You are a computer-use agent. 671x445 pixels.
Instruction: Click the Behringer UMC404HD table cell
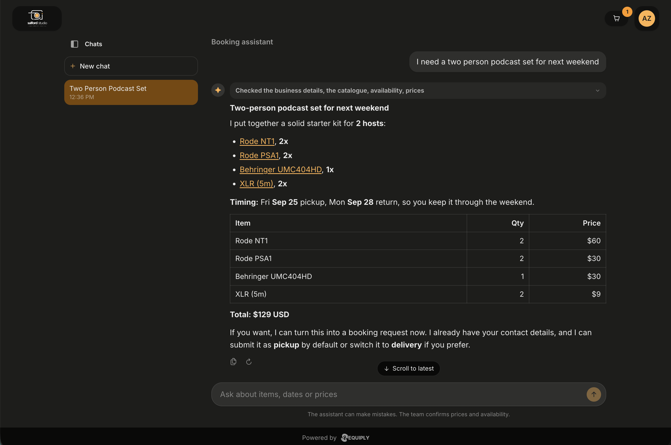point(348,276)
